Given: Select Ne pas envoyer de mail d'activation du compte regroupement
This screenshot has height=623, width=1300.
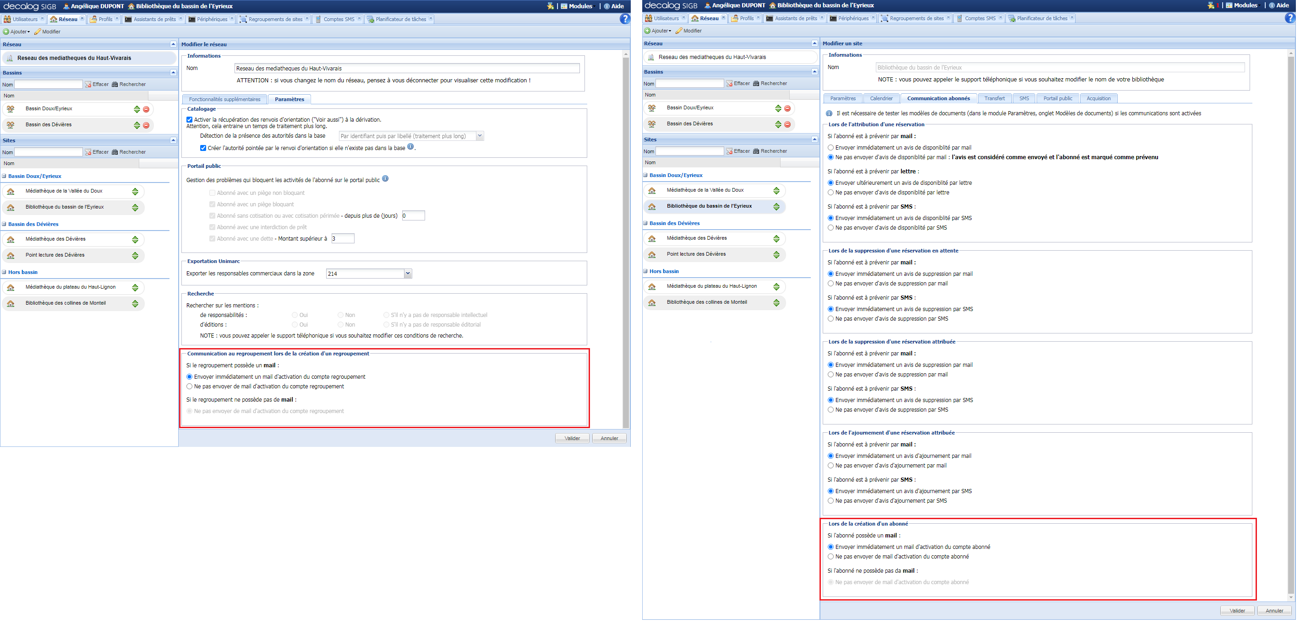Looking at the screenshot, I should [x=189, y=387].
